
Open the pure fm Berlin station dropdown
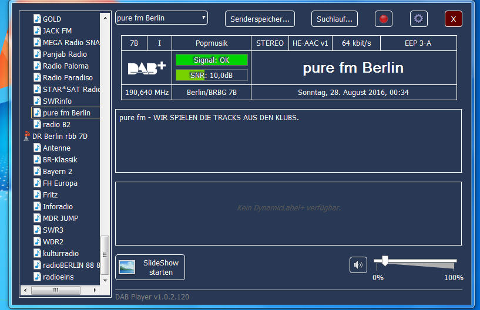tap(162, 18)
